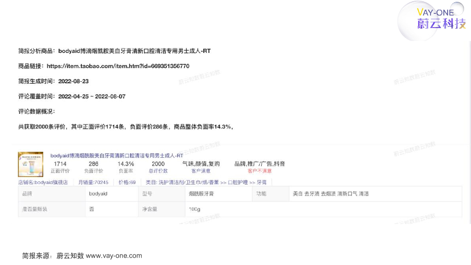Select the red 客户不满意 label
Viewport: 471px width, 265px height.
[259, 171]
